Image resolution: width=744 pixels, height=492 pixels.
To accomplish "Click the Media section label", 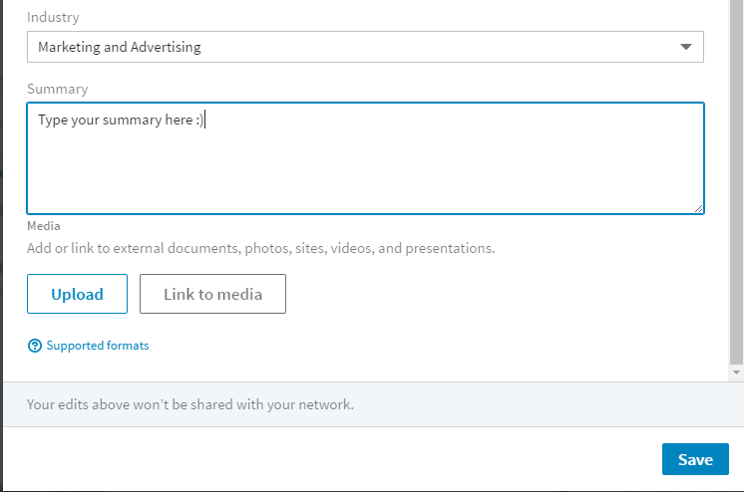I will (44, 226).
